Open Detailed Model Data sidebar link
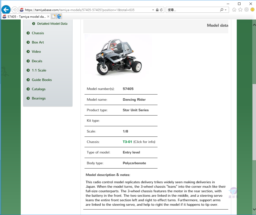This screenshot has height=215, width=256. click(52, 24)
